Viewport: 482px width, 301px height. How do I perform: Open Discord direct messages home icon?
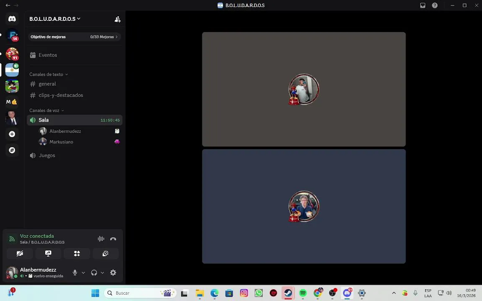click(12, 19)
